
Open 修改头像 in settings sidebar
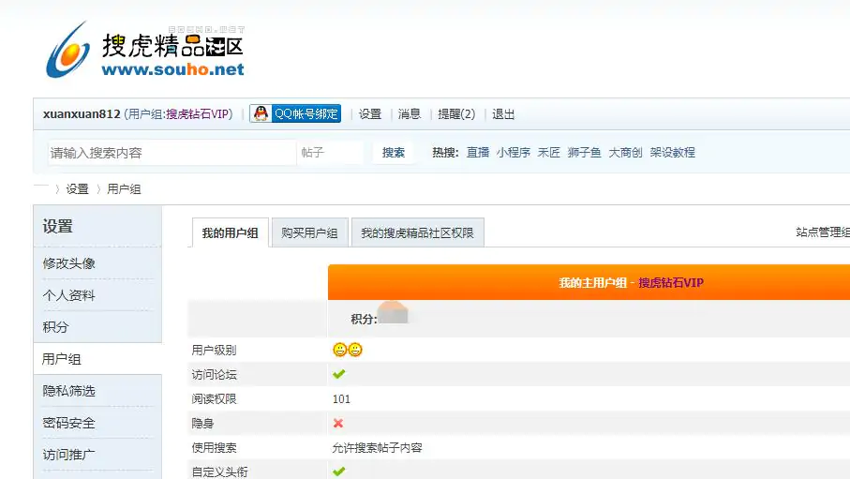click(x=68, y=263)
